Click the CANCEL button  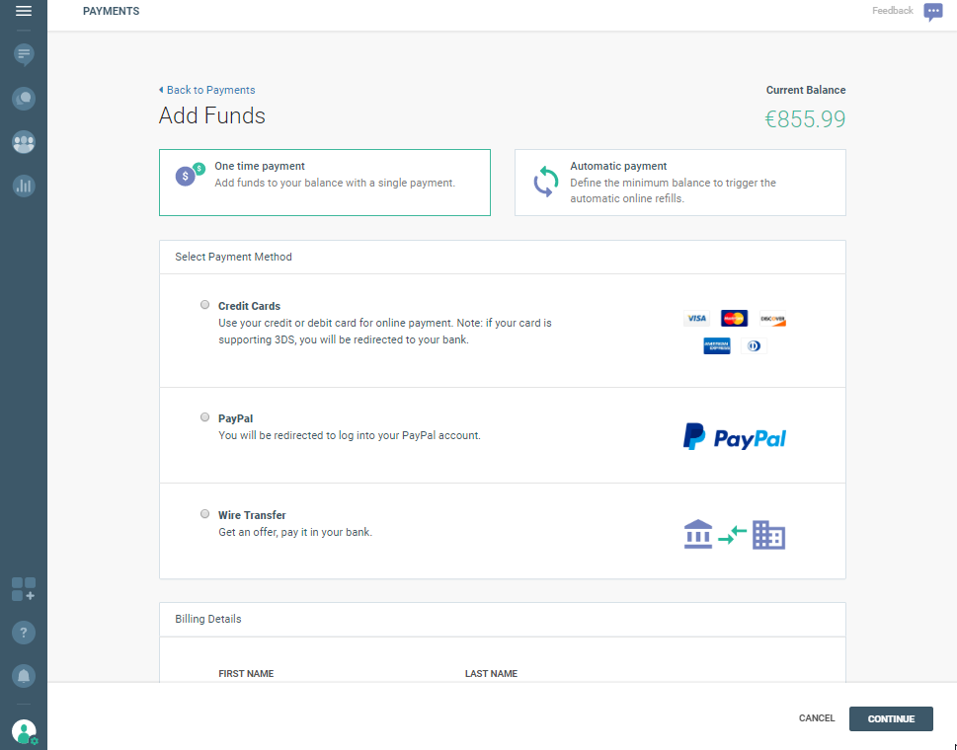[817, 718]
